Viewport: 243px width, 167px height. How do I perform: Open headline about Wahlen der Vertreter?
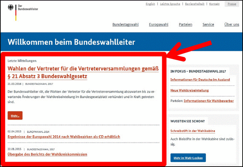click(x=82, y=72)
